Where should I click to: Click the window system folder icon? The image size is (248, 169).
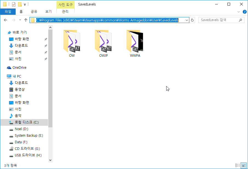(x=5, y=4)
